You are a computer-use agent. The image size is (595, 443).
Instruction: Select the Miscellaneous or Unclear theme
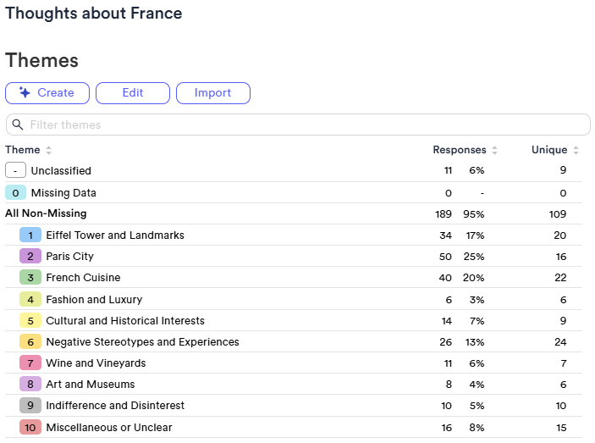tap(108, 428)
